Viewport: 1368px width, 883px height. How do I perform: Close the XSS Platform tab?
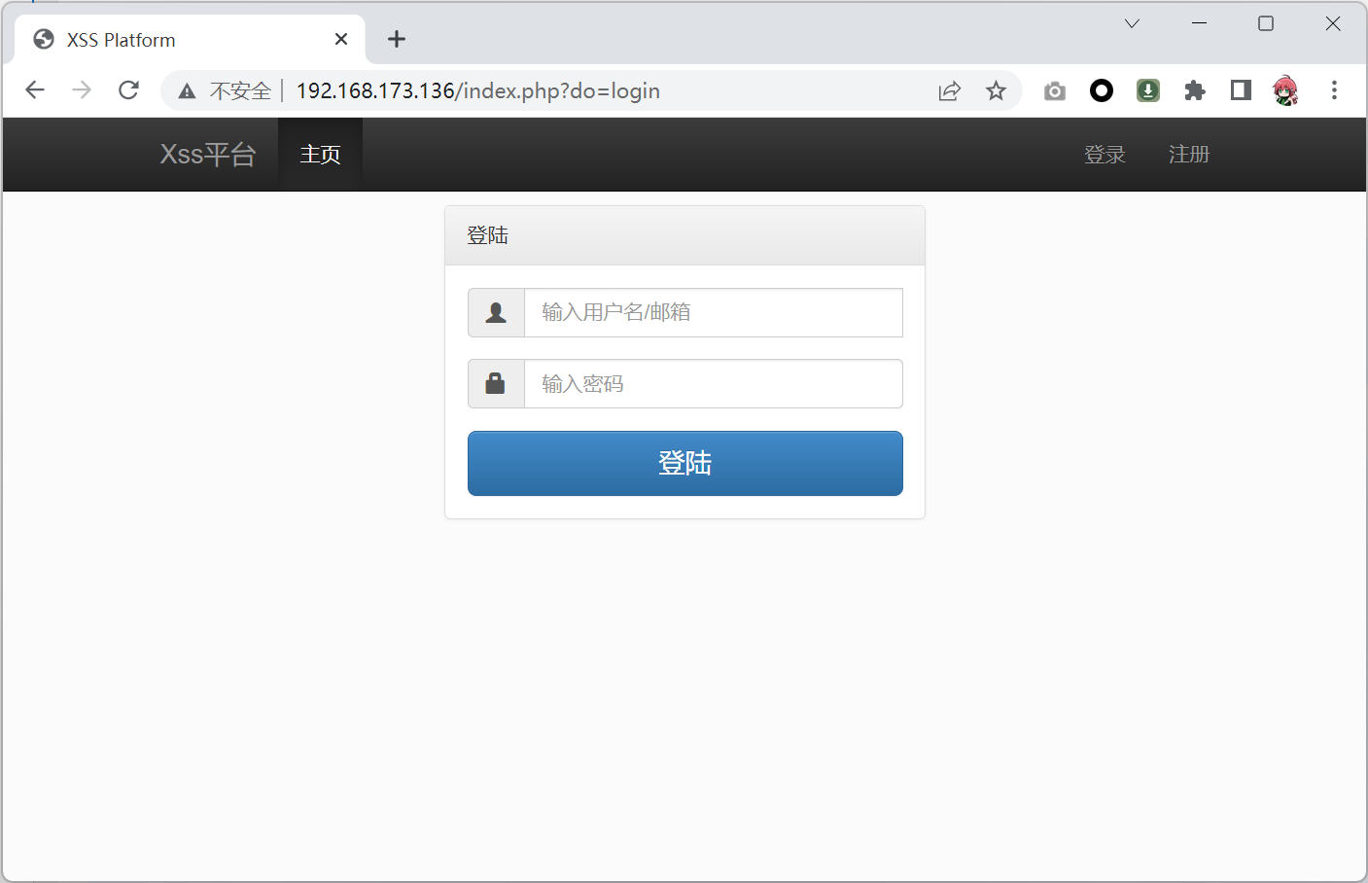point(341,39)
